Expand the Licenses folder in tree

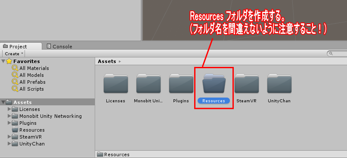pos(9,109)
